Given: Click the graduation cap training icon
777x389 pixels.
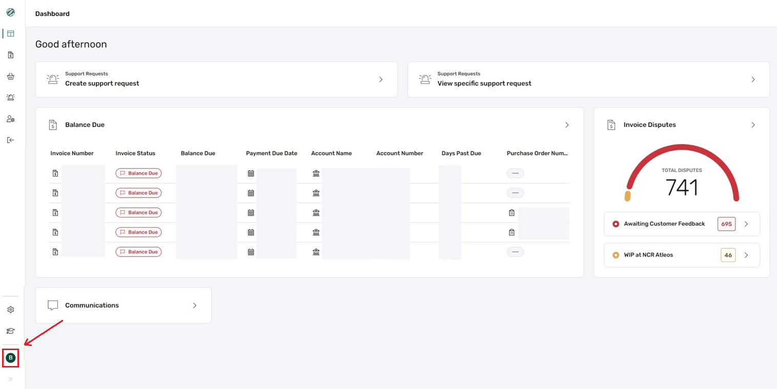Looking at the screenshot, I should [10, 331].
